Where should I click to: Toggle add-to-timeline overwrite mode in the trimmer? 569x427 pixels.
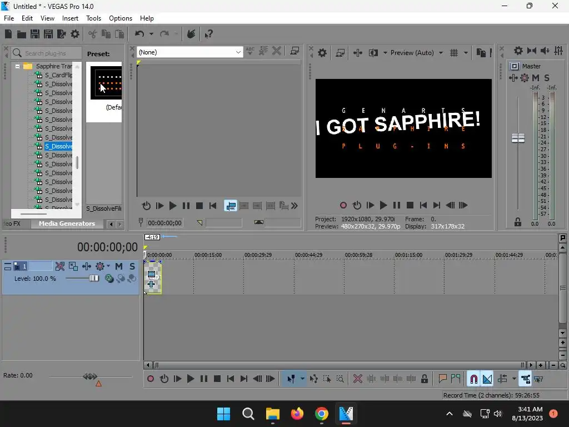point(231,206)
